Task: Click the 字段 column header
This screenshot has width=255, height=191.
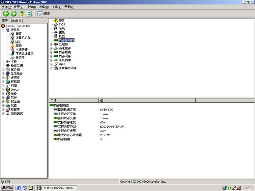Action: (74, 100)
